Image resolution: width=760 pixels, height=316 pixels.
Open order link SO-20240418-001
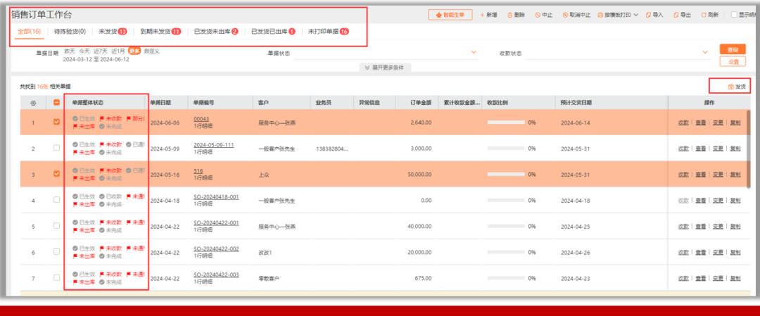[216, 197]
